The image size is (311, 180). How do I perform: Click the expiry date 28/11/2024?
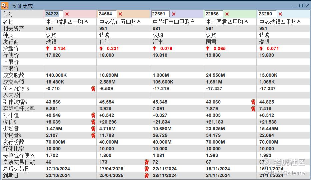pyautogui.click(x=165, y=175)
